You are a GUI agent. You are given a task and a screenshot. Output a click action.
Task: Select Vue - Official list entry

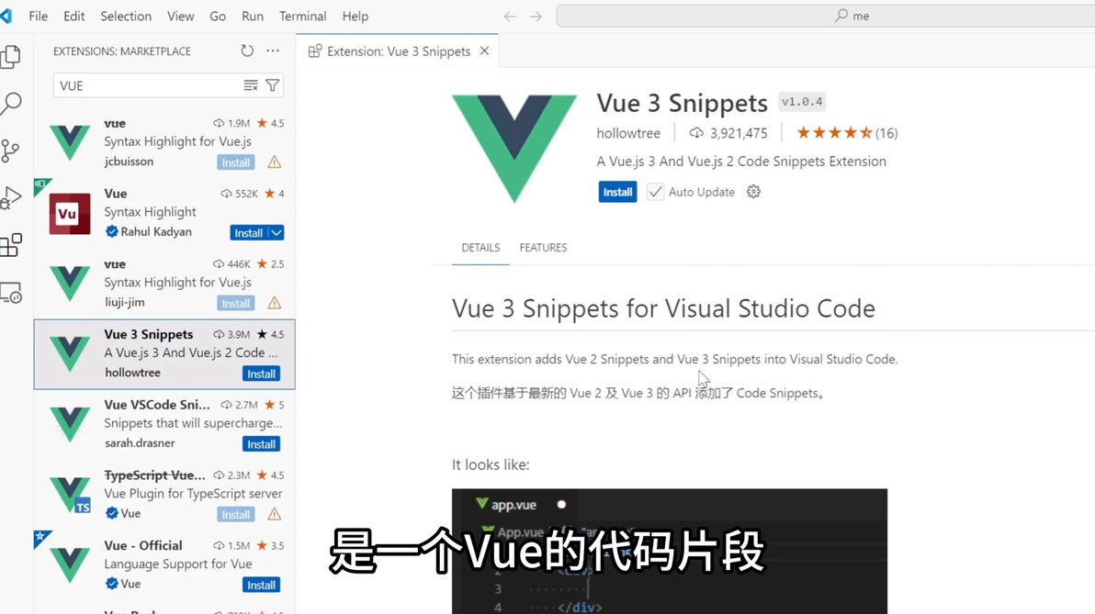(164, 565)
